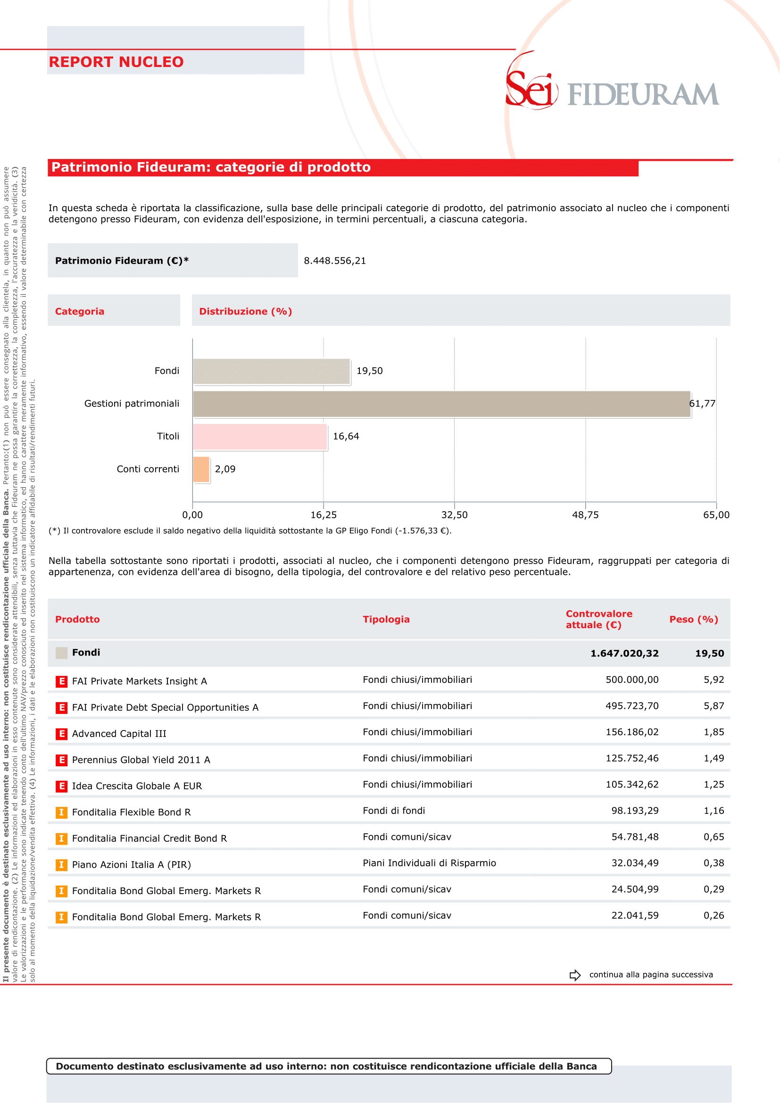
Task: Click the 19,50 value next to Fondi bar
Action: point(369,371)
